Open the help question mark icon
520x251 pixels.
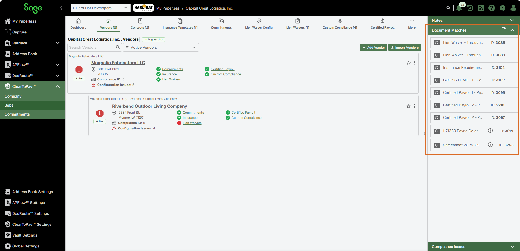click(492, 8)
